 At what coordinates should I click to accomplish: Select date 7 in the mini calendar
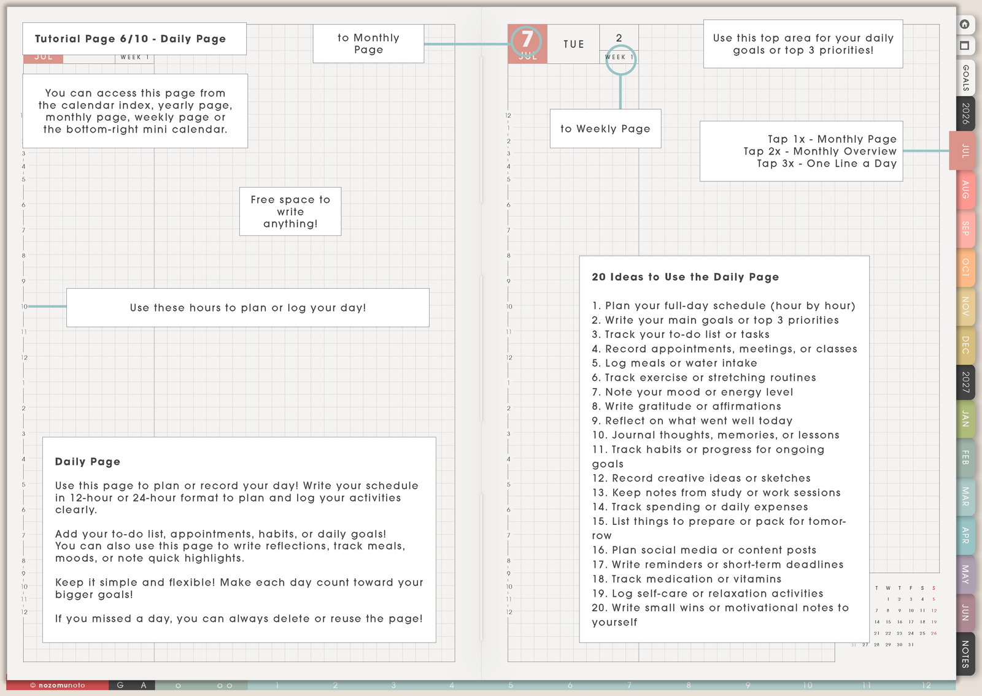click(876, 611)
